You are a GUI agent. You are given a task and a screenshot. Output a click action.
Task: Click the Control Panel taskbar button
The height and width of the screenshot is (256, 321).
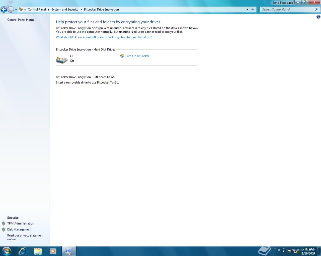(69, 251)
